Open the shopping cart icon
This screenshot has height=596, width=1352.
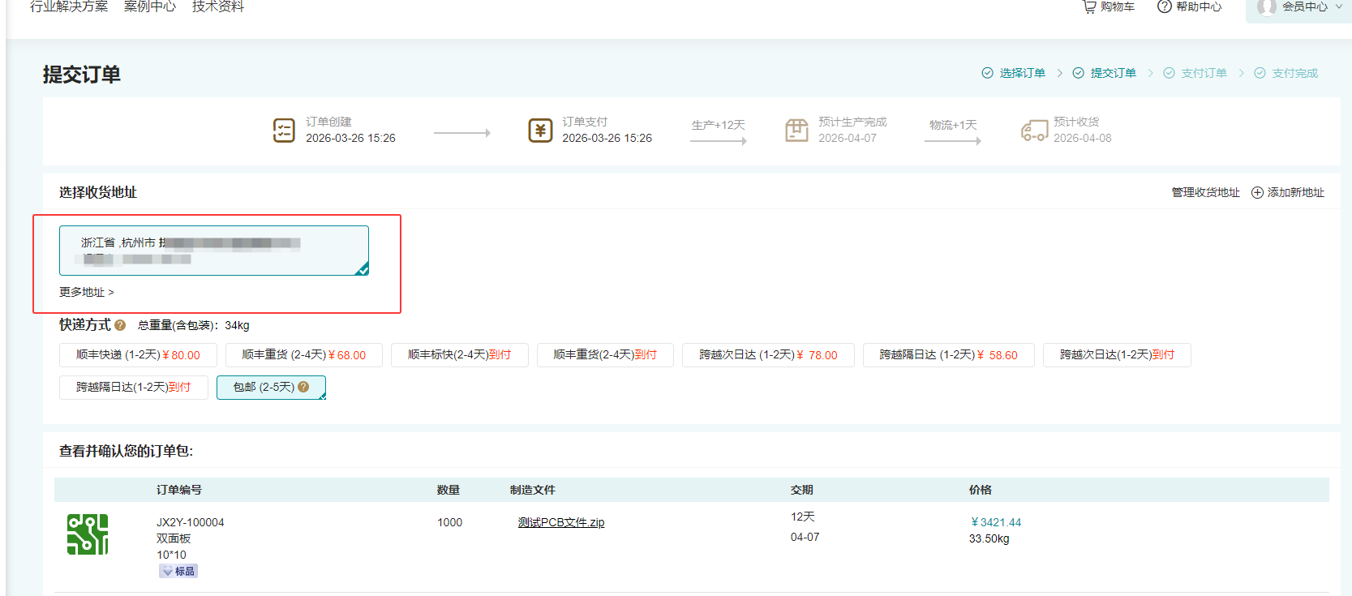click(x=1089, y=6)
